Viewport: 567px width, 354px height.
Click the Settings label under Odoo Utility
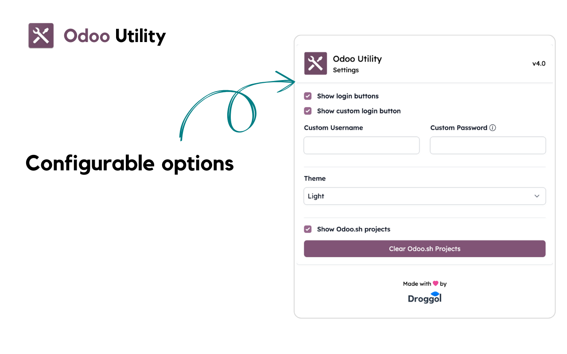click(x=346, y=70)
